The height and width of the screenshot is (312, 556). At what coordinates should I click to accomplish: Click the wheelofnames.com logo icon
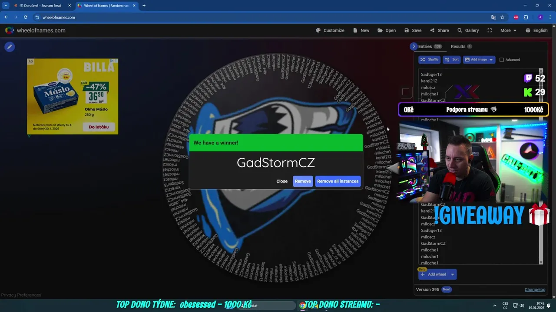coord(10,30)
